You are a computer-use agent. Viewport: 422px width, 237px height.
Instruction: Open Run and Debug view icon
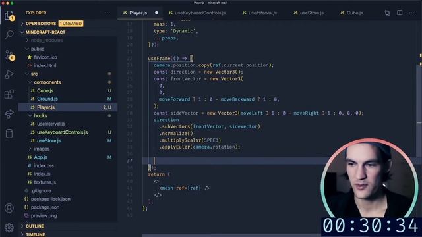(x=9, y=74)
